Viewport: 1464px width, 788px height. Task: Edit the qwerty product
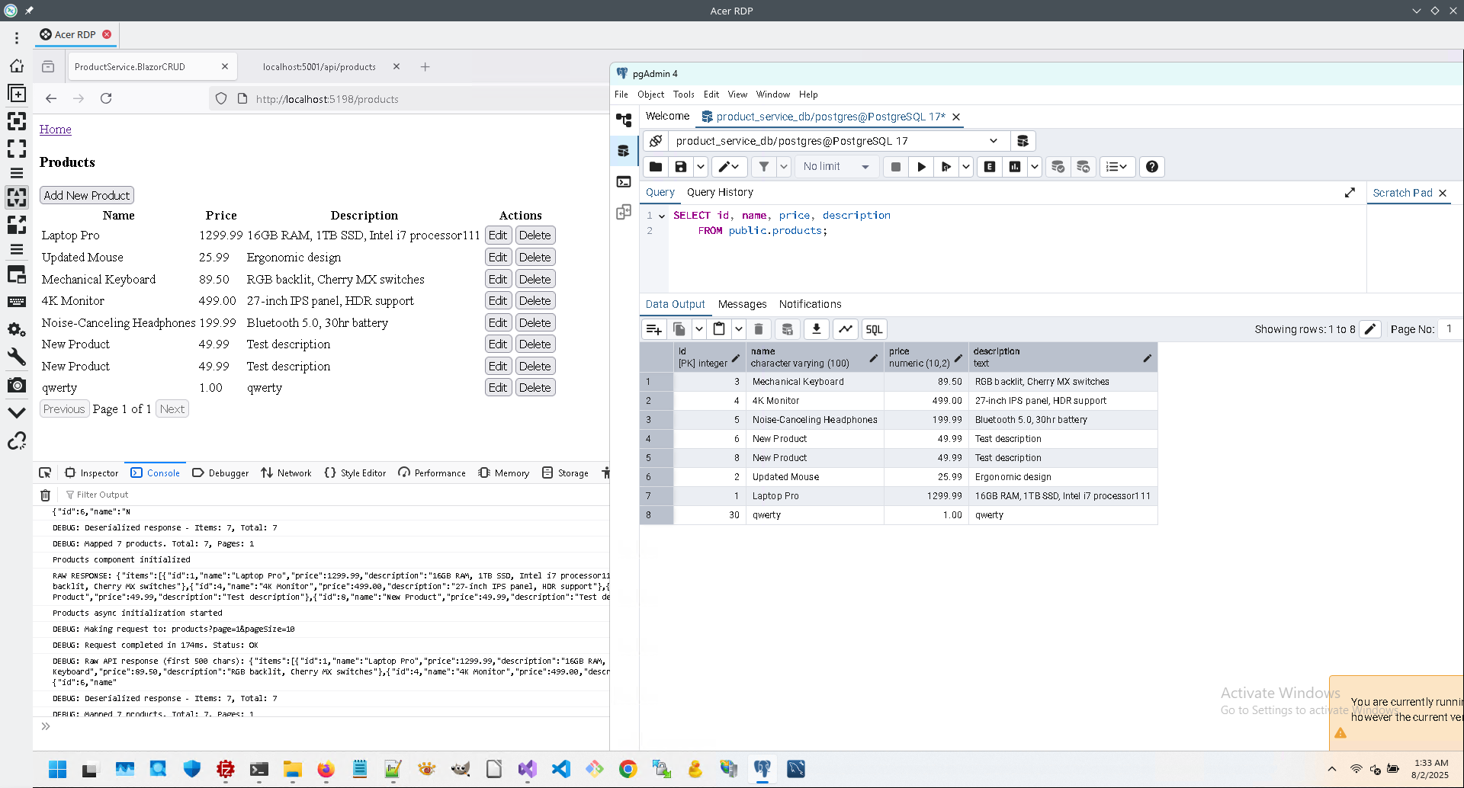pos(498,388)
